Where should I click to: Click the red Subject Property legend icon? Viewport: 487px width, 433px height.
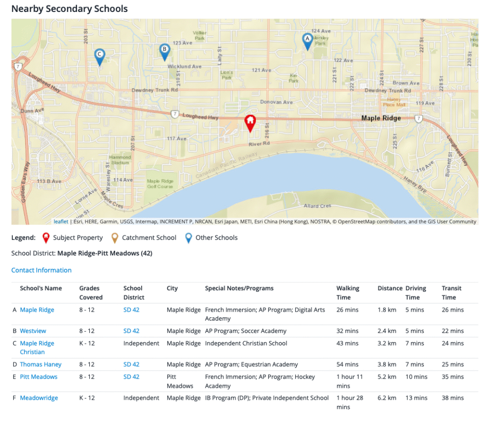coord(46,238)
